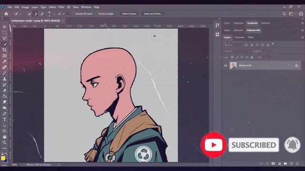Toggle Lock transparent pixels
Image resolution: width=305 pixels, height=171 pixels.
(232, 57)
